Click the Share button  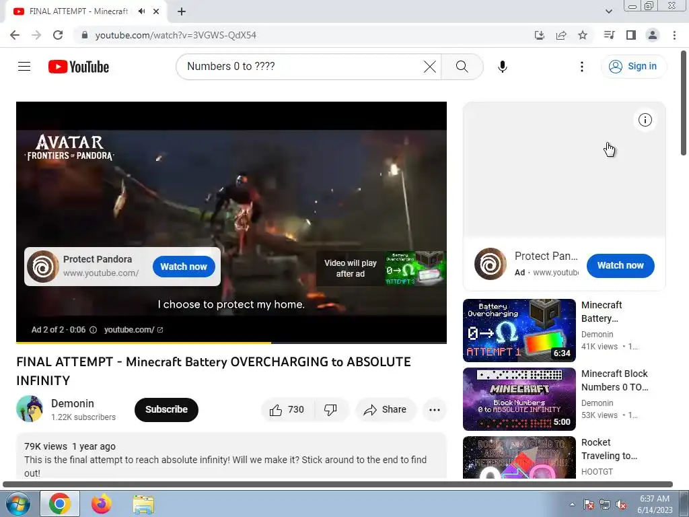pos(386,410)
